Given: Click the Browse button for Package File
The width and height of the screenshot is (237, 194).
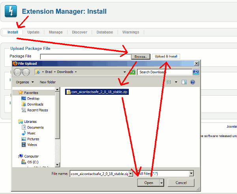Looking at the screenshot, I should coord(141,57).
